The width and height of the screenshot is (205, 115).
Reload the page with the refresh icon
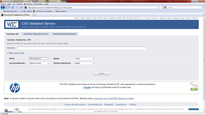(13, 8)
